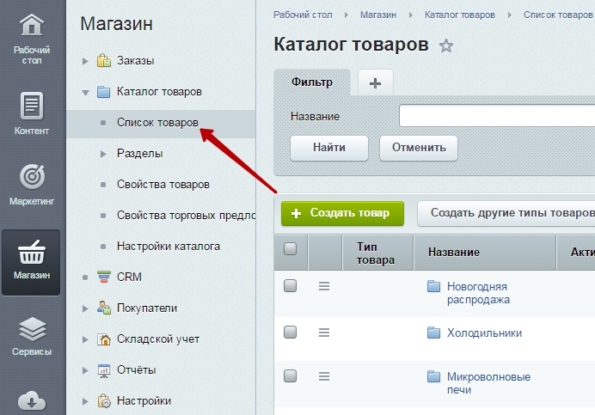Click the Покупатели people icon

pyautogui.click(x=103, y=308)
